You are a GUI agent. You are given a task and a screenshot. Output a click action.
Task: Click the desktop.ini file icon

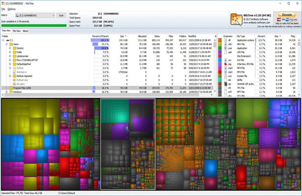[x=14, y=72]
